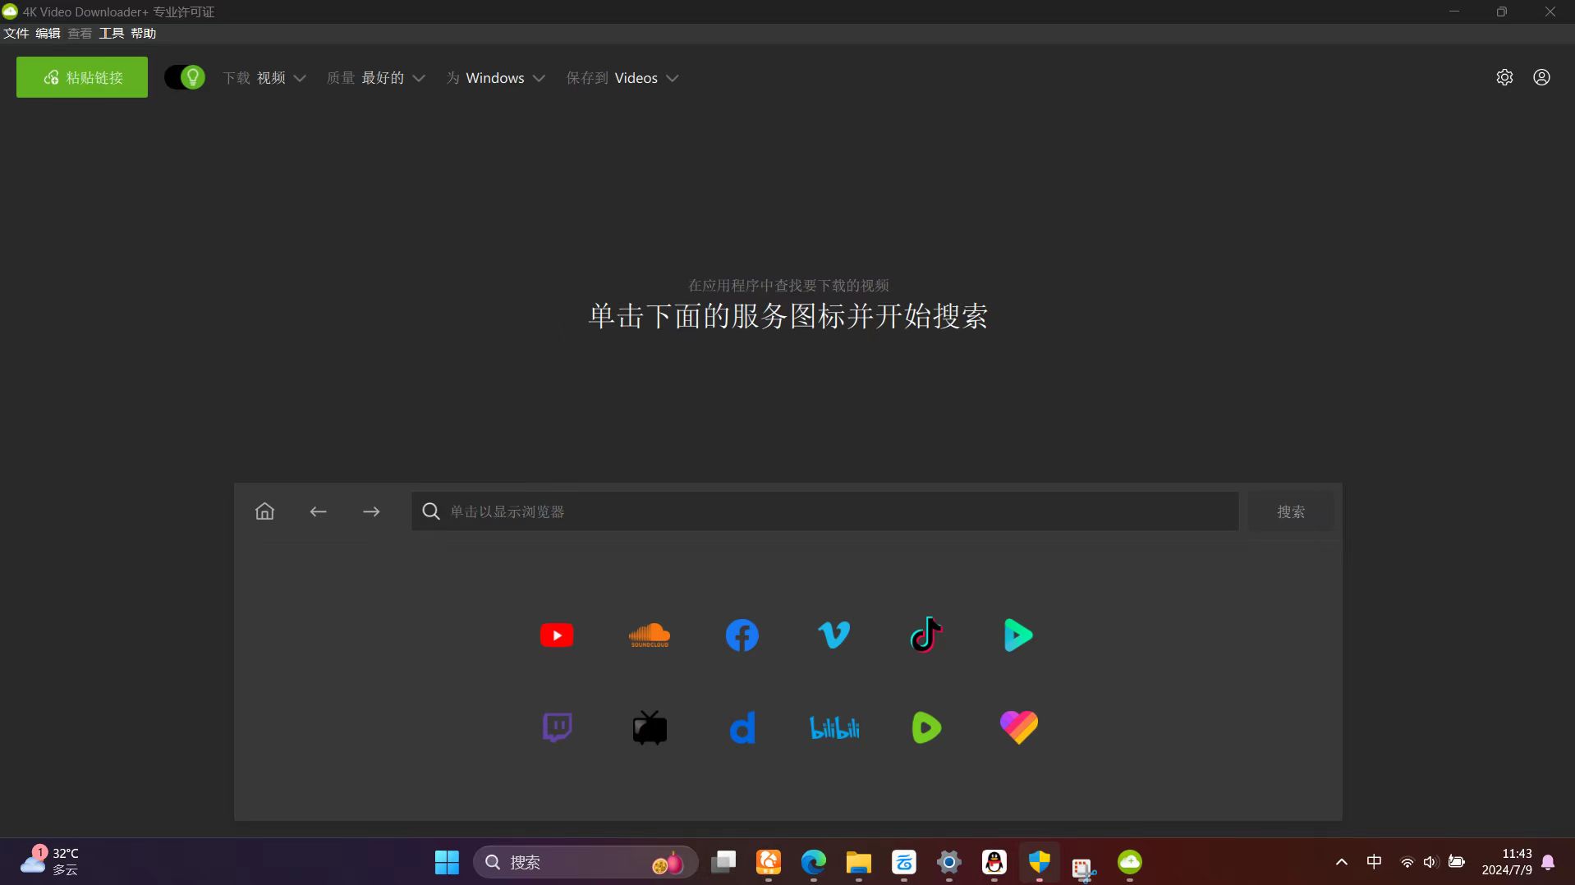The width and height of the screenshot is (1575, 885).
Task: Select the Likee service icon
Action: [1018, 727]
